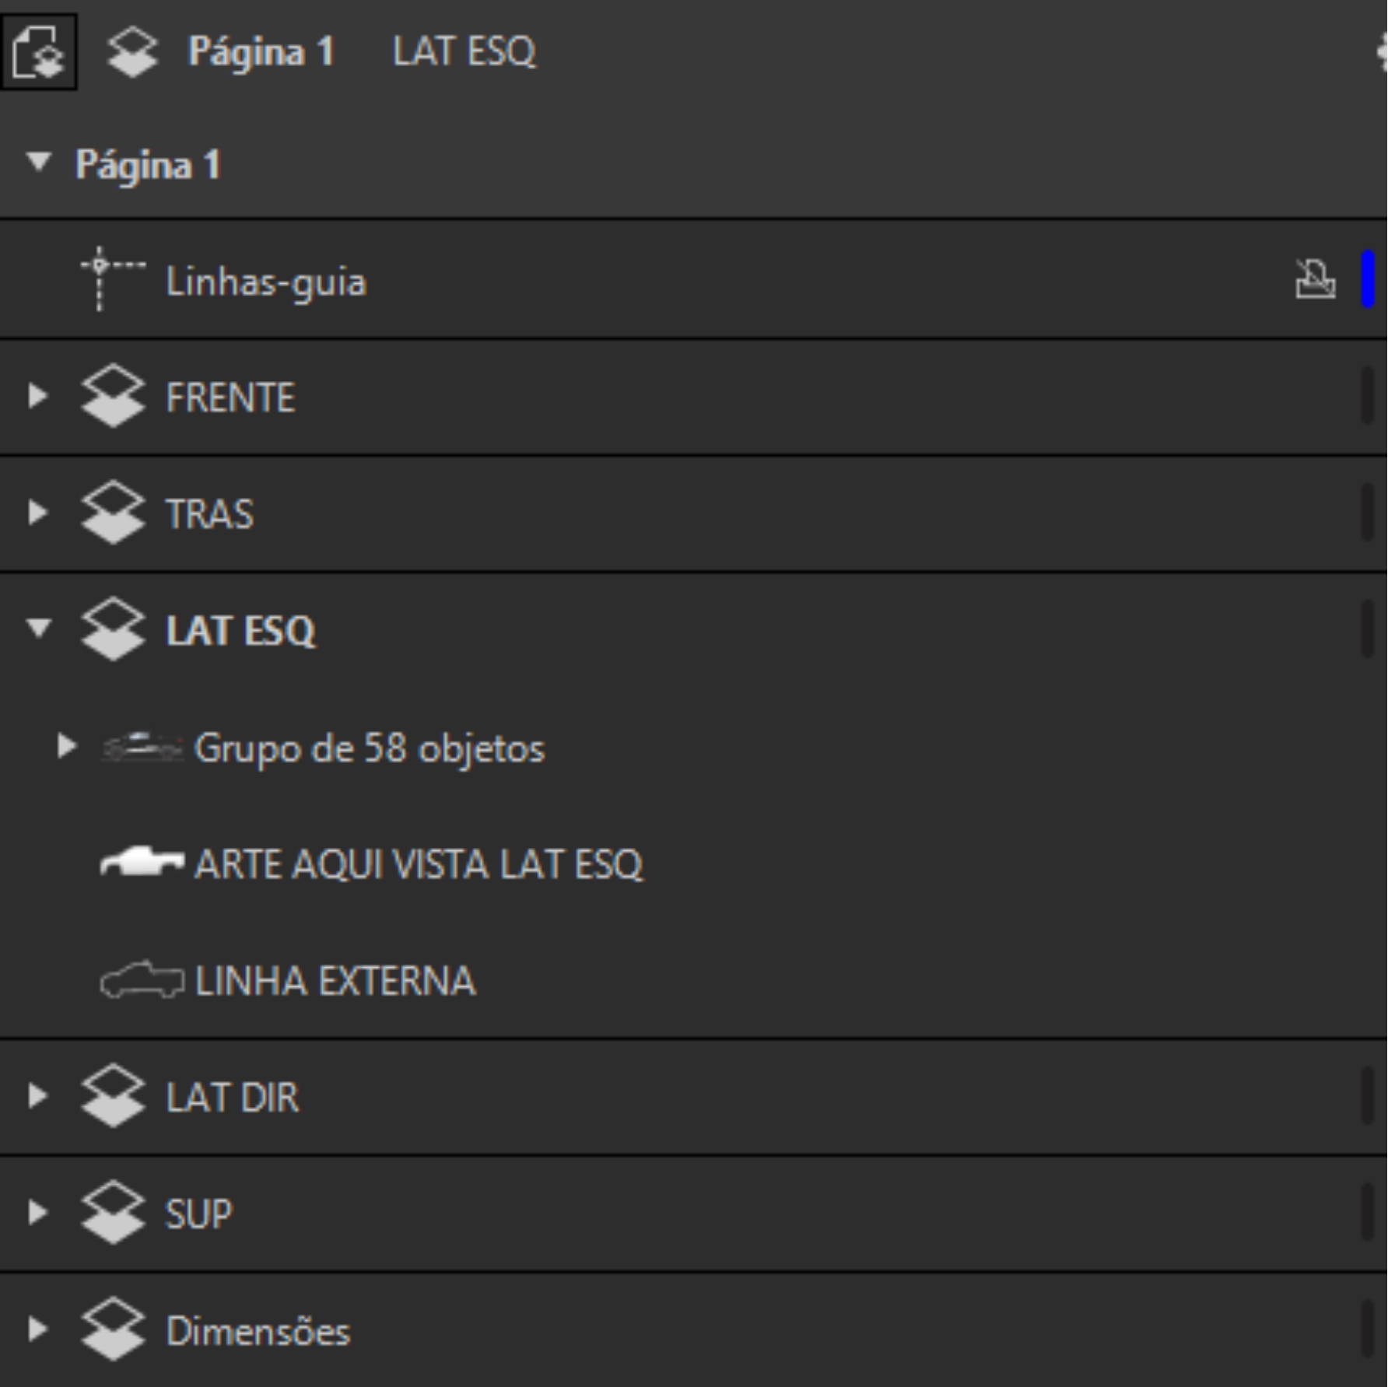Click the ARTE AQUI truck silhouette thumbnail

[142, 862]
